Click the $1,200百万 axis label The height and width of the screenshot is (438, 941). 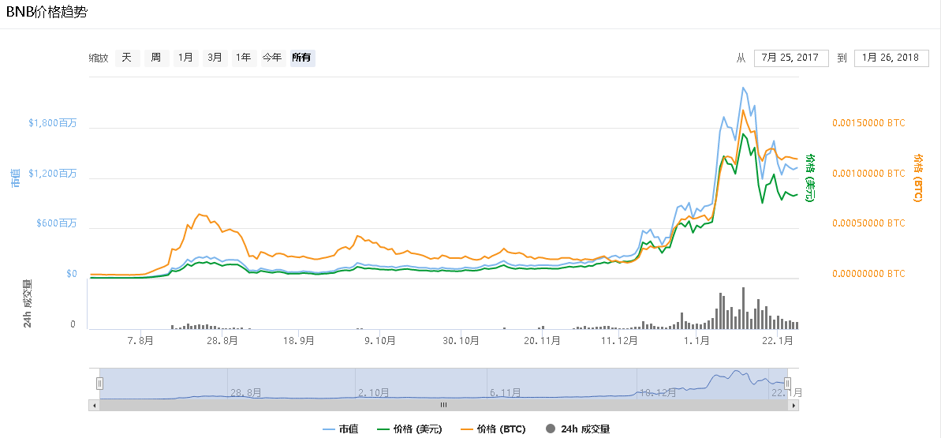(x=53, y=174)
